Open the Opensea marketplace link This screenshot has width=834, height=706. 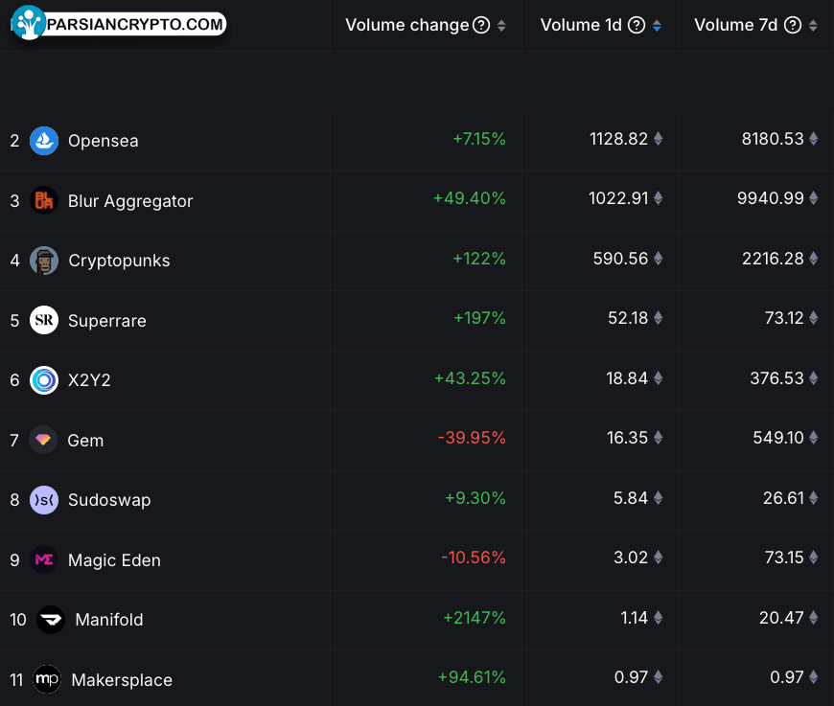(x=104, y=141)
